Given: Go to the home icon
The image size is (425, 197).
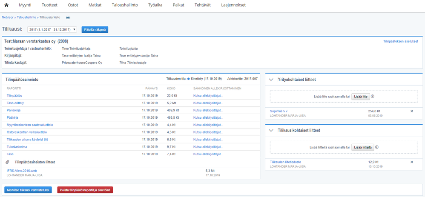Looking at the screenshot, I should coord(6,5).
